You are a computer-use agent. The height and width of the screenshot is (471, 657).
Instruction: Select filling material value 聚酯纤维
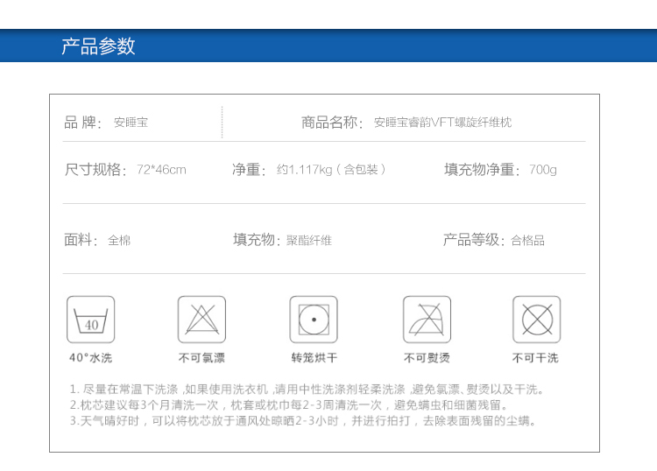coord(309,240)
